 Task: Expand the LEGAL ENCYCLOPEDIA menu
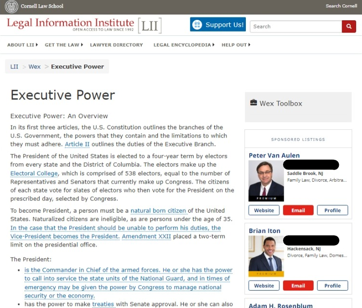(x=184, y=45)
